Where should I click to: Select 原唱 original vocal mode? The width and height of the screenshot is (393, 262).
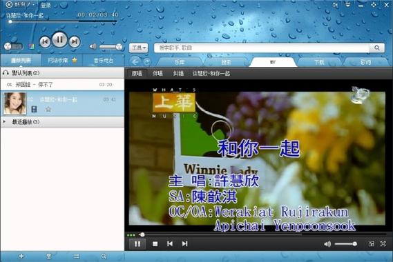point(137,73)
